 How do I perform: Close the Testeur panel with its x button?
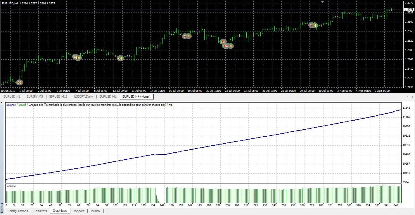[x=2, y=102]
